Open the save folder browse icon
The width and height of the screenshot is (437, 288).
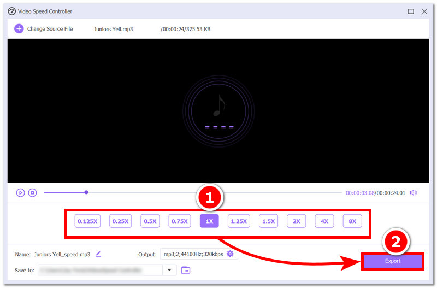pyautogui.click(x=186, y=270)
